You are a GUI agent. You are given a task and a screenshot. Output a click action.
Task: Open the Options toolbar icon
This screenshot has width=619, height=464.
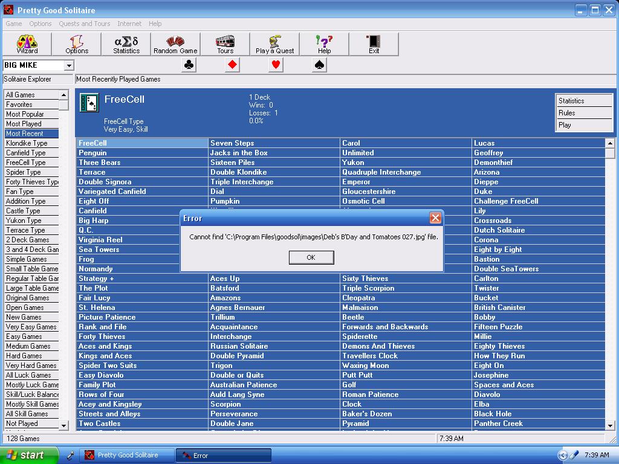77,43
